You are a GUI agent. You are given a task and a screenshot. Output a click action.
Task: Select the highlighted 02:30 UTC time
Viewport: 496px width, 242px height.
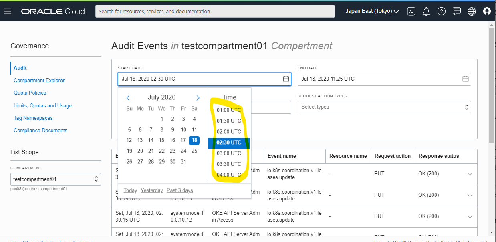[229, 142]
